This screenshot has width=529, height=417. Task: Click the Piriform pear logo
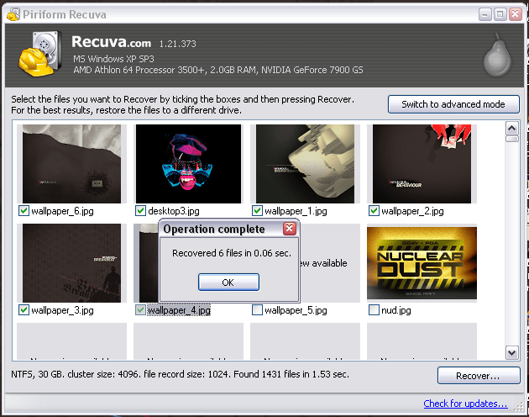[x=498, y=55]
